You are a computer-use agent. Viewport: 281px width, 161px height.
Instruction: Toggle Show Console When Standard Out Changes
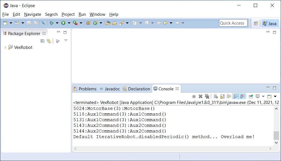[236, 96]
